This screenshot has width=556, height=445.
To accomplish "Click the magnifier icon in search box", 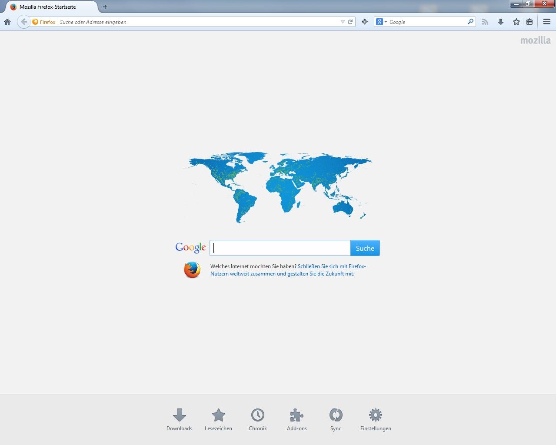I will pyautogui.click(x=470, y=22).
